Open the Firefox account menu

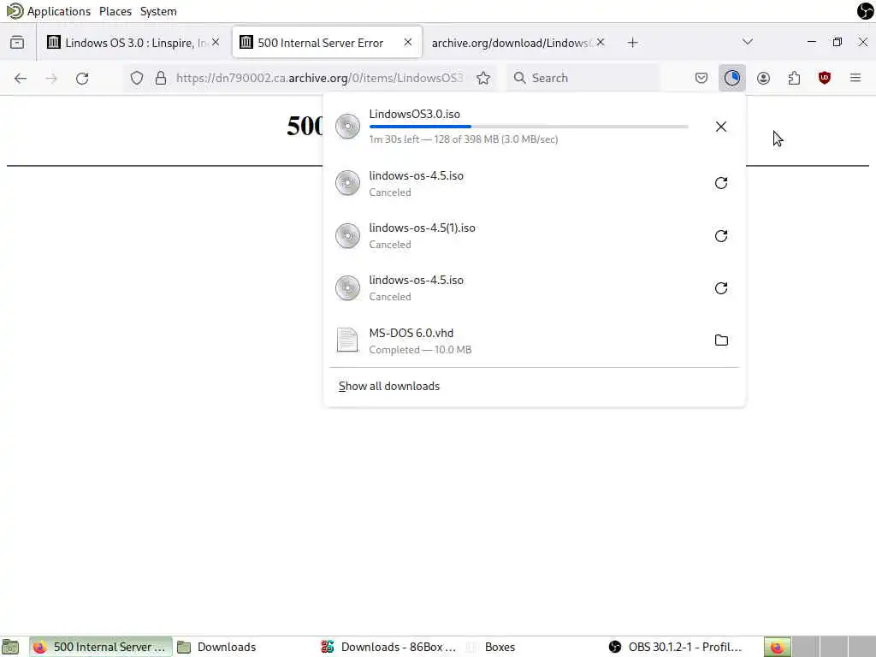coord(763,78)
